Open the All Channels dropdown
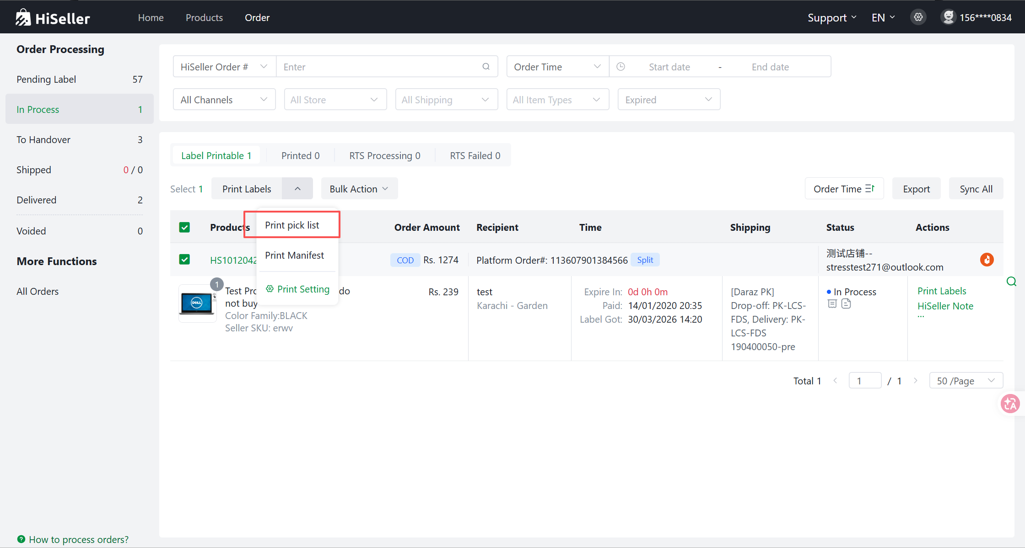 click(224, 100)
